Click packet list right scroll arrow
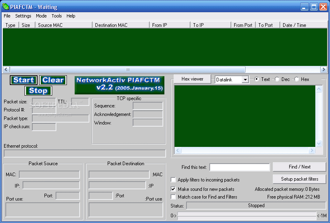This screenshot has width=330, height=223. (x=323, y=69)
